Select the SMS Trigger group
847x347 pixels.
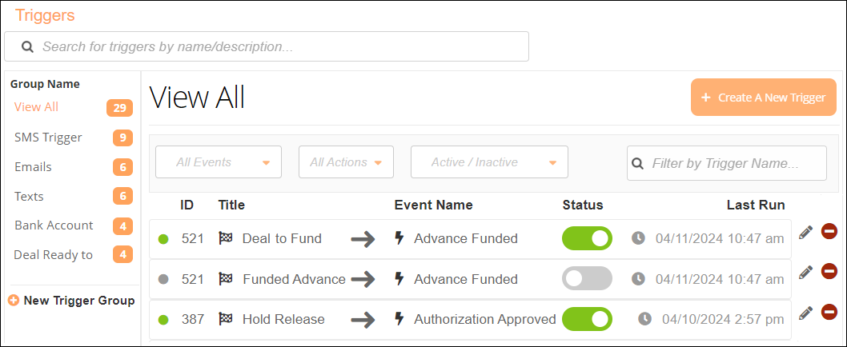(x=48, y=138)
